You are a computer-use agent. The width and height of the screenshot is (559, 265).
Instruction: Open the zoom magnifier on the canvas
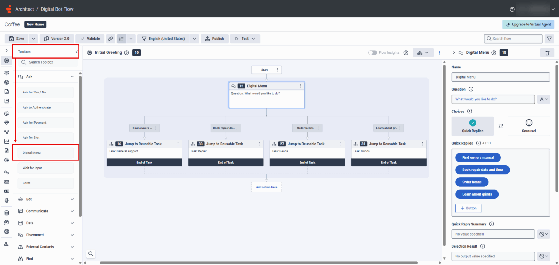(x=90, y=253)
